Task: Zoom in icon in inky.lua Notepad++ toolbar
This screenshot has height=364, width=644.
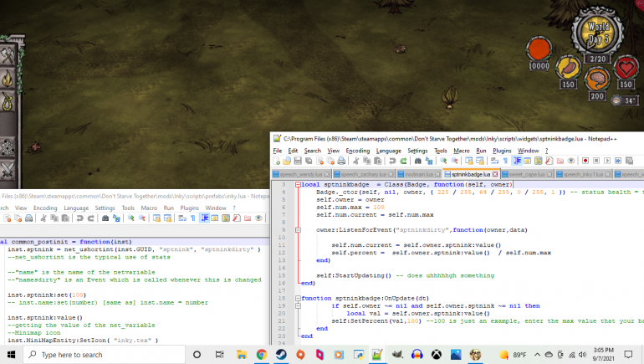Action: (131, 218)
